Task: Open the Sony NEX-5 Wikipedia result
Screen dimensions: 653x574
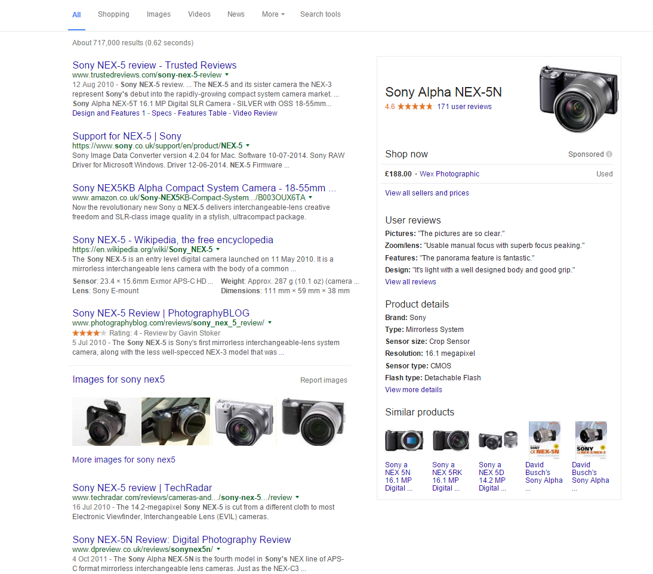Action: (x=173, y=240)
